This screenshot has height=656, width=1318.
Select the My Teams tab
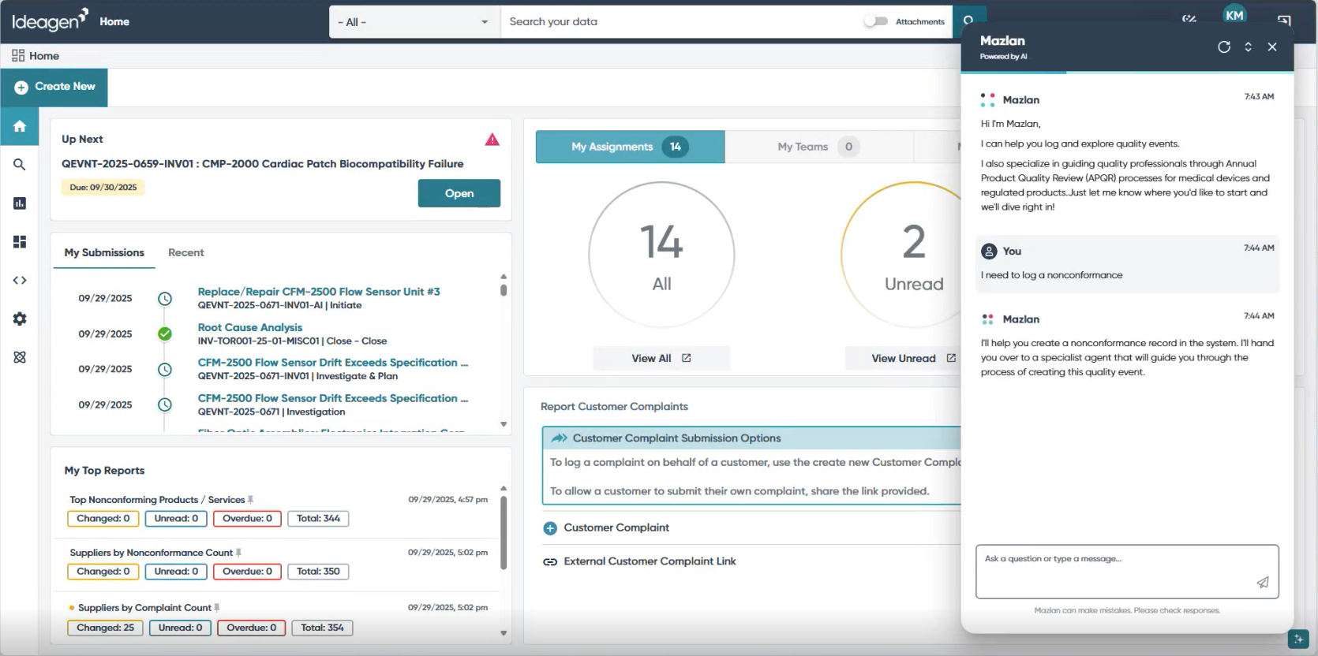tap(818, 147)
